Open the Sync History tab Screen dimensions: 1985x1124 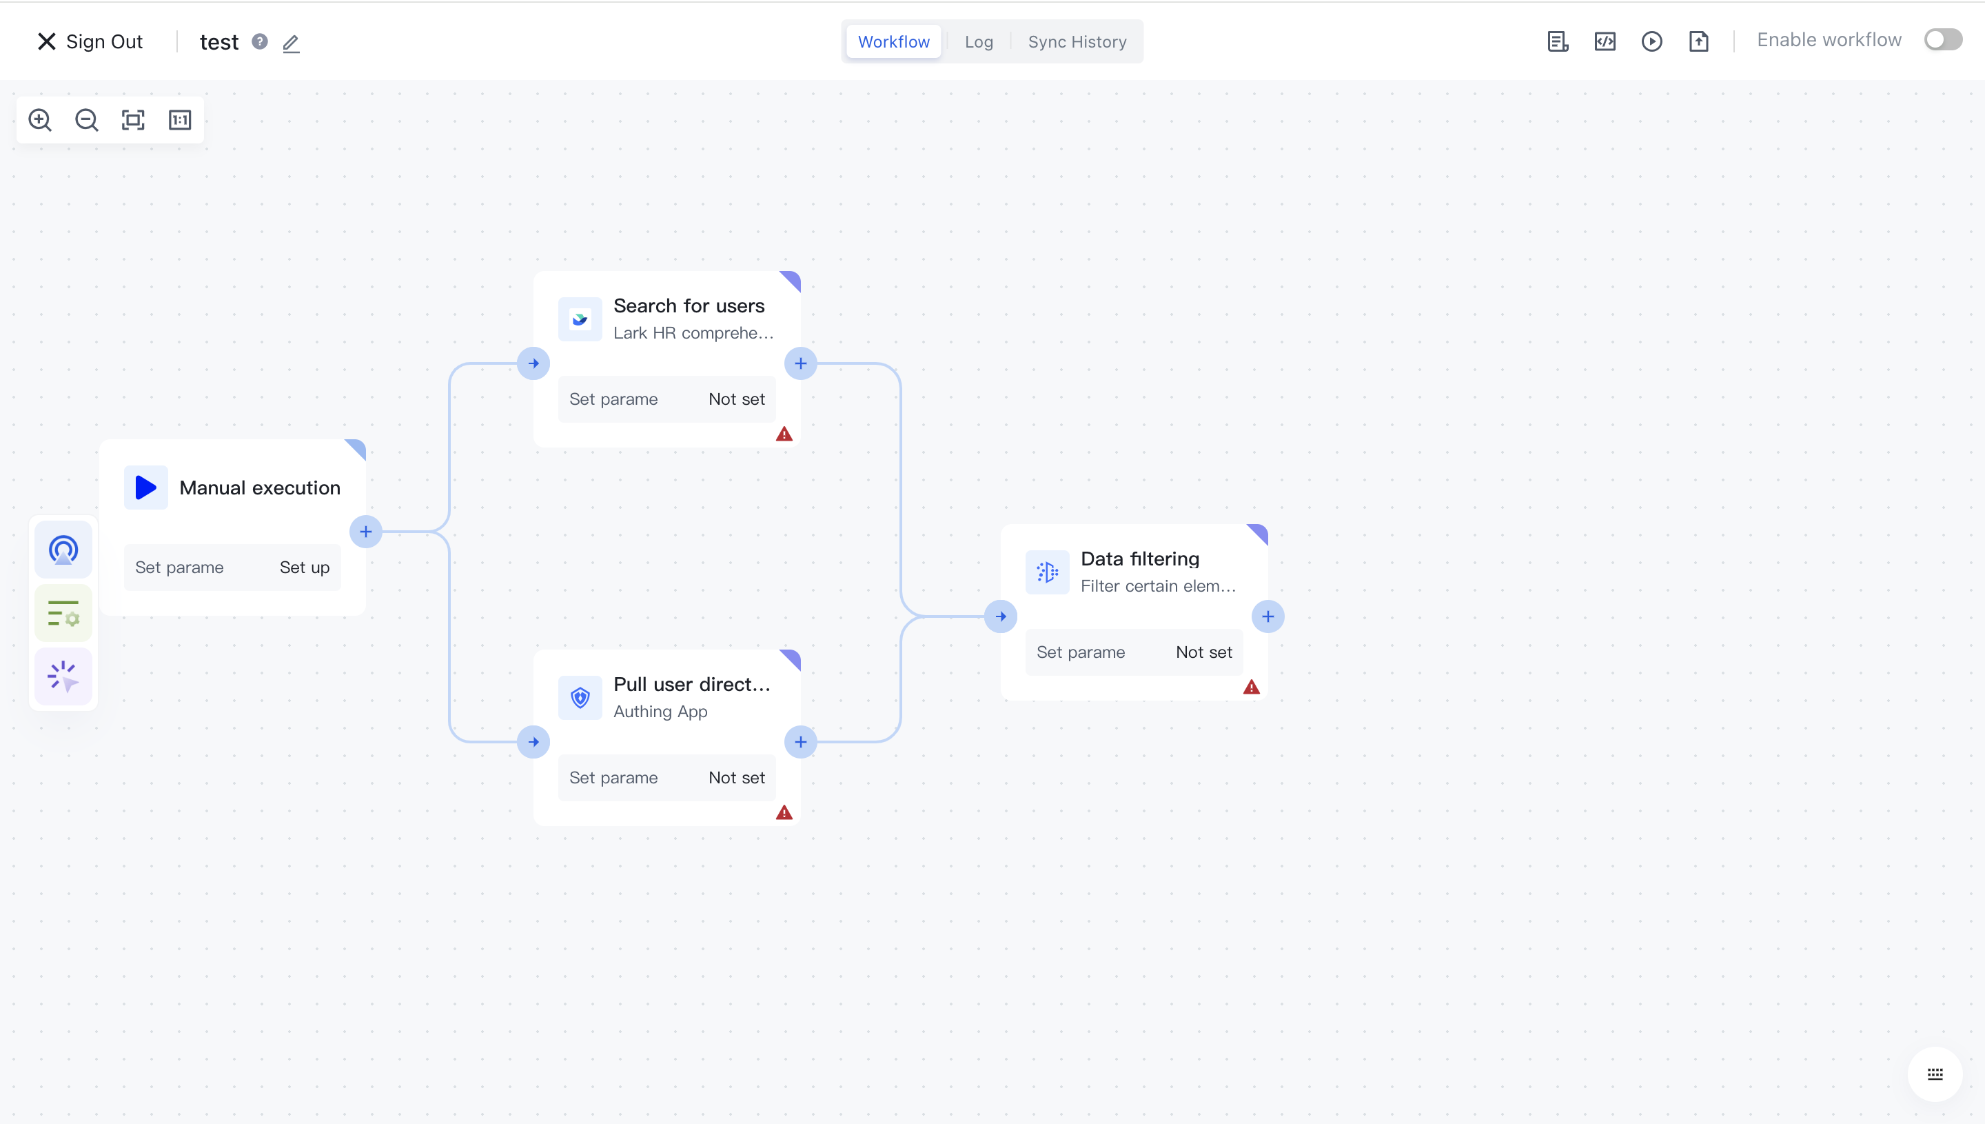1076,41
